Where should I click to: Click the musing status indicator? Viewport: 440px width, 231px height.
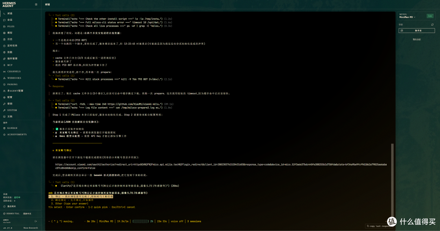coord(61,222)
